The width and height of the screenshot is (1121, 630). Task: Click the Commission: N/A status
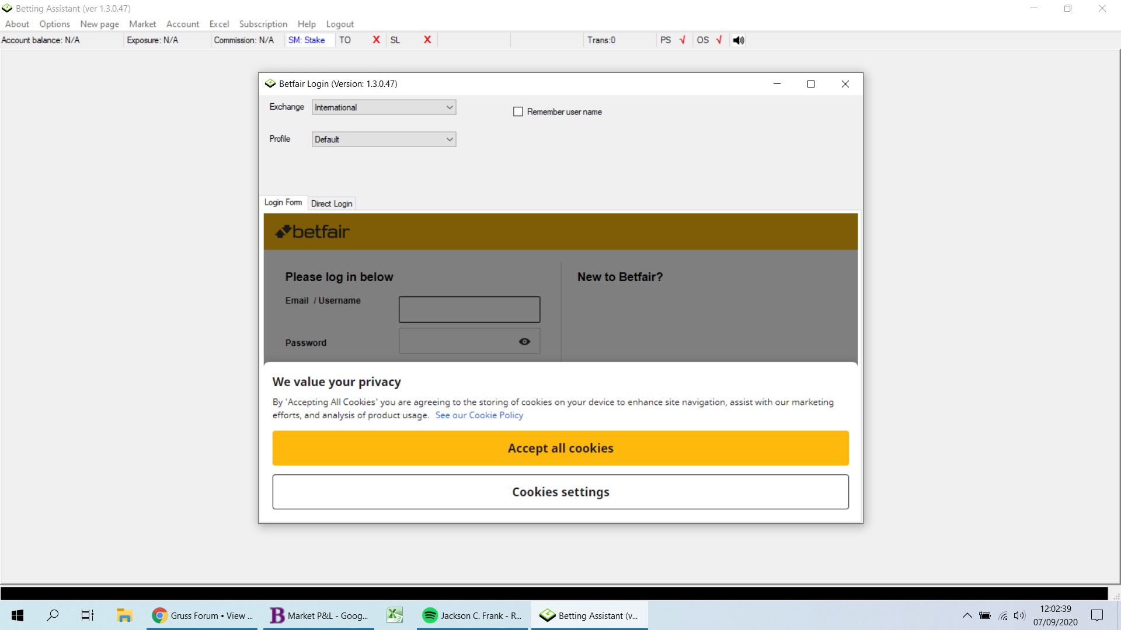(x=243, y=40)
